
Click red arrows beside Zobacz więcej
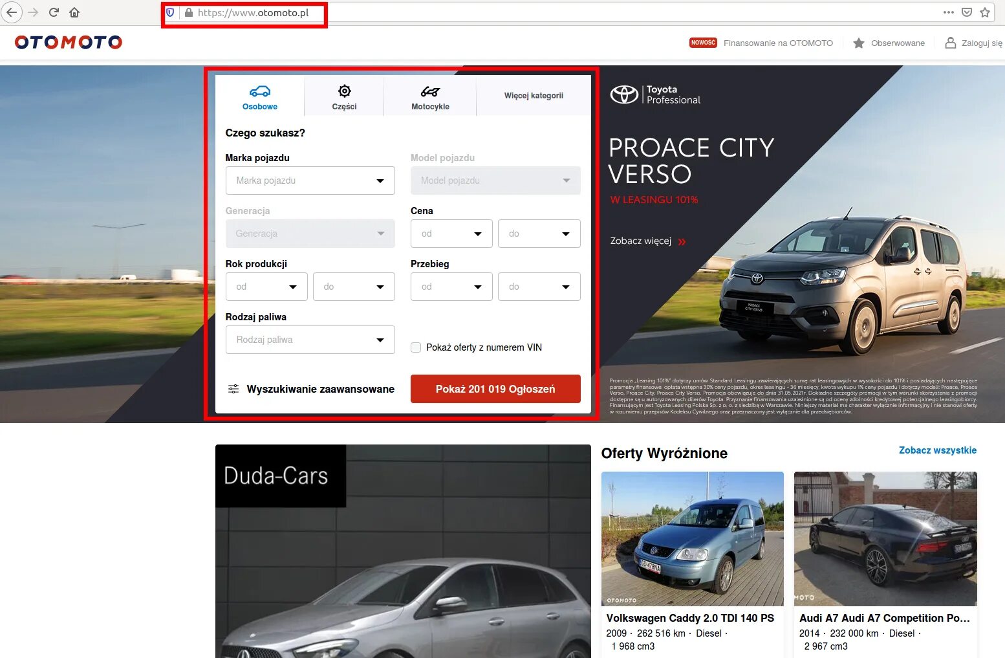(x=682, y=242)
